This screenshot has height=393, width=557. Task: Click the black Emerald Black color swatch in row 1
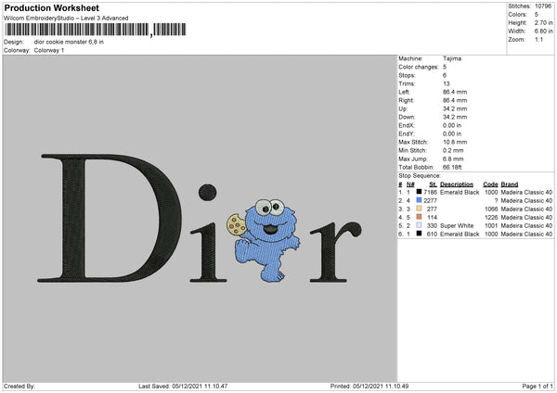[x=420, y=192]
